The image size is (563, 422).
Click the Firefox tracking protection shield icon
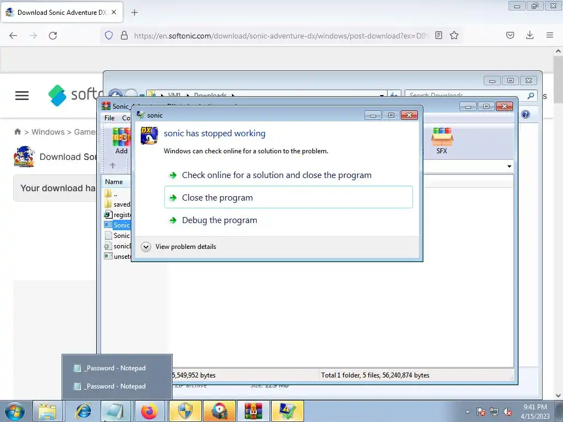pos(109,35)
